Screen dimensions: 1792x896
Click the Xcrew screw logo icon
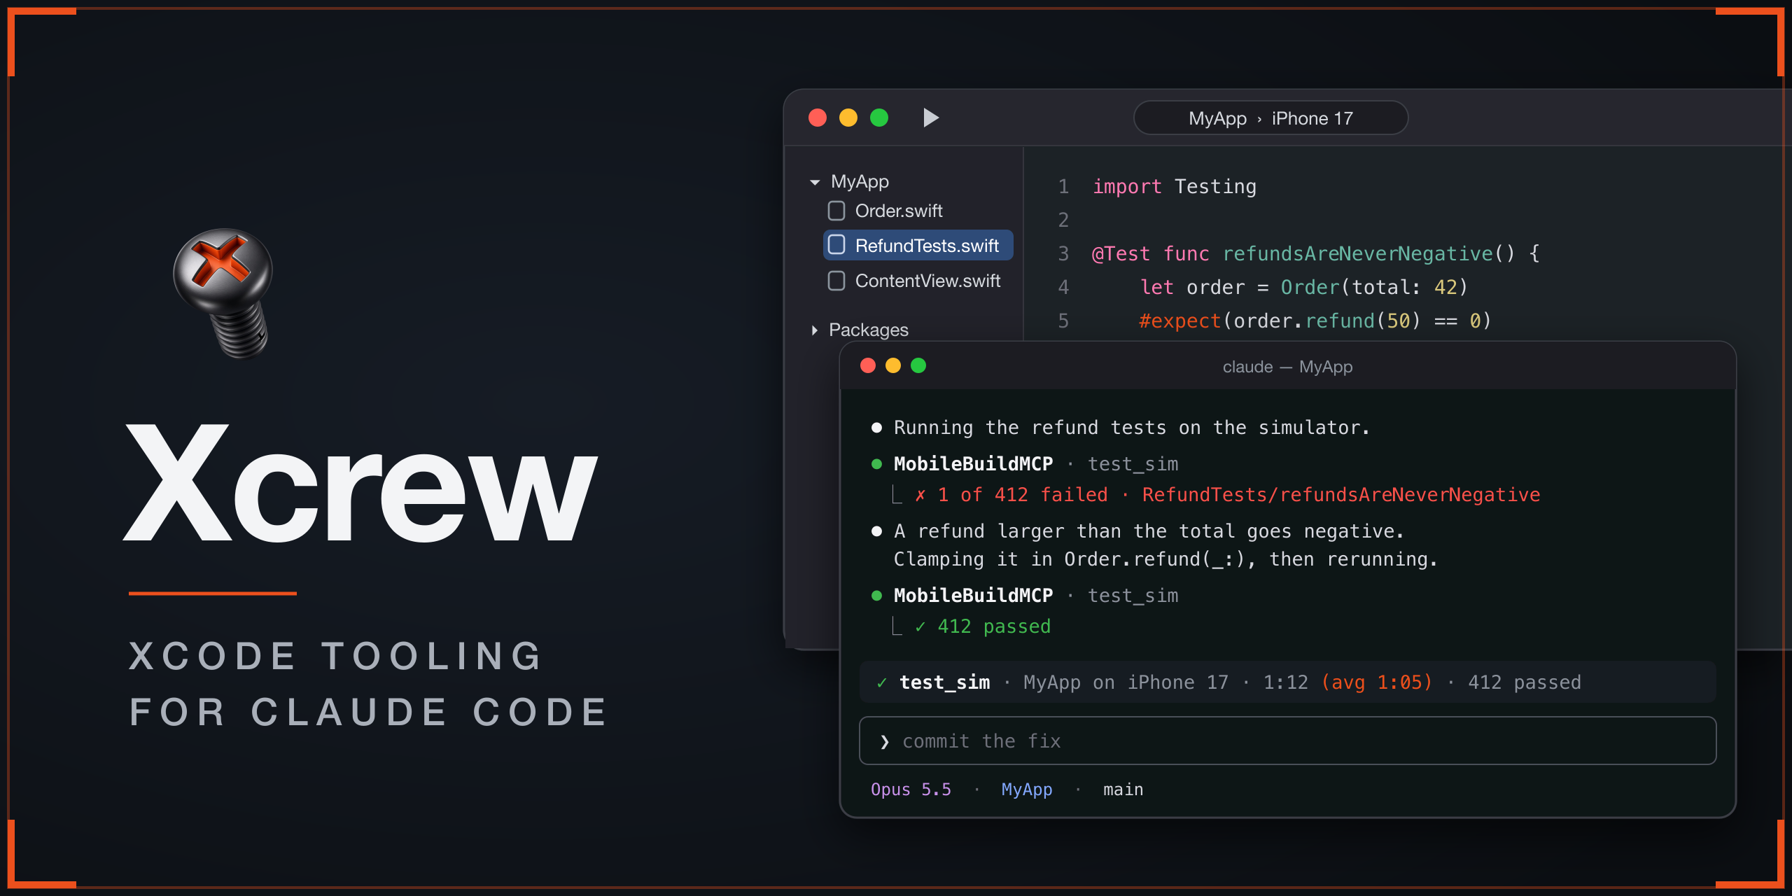[223, 293]
